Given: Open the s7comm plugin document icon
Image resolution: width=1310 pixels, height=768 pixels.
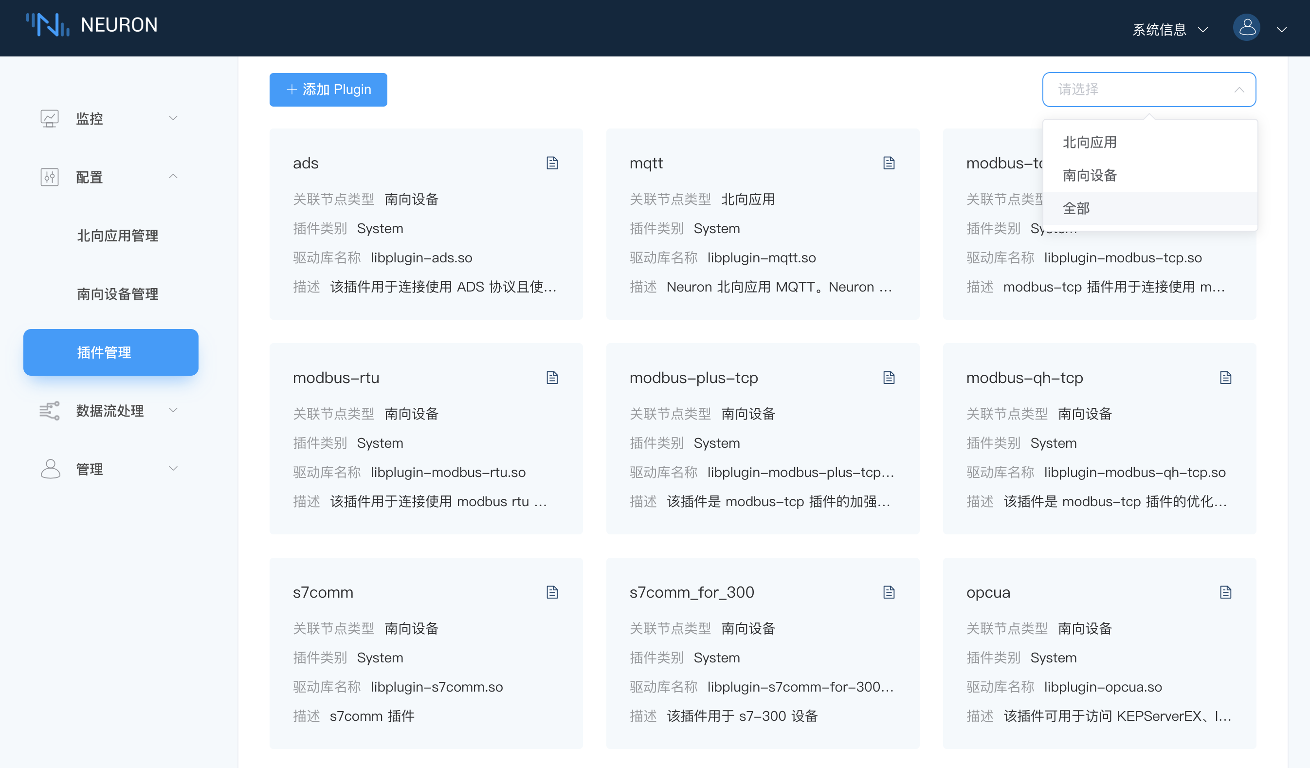Looking at the screenshot, I should [552, 592].
